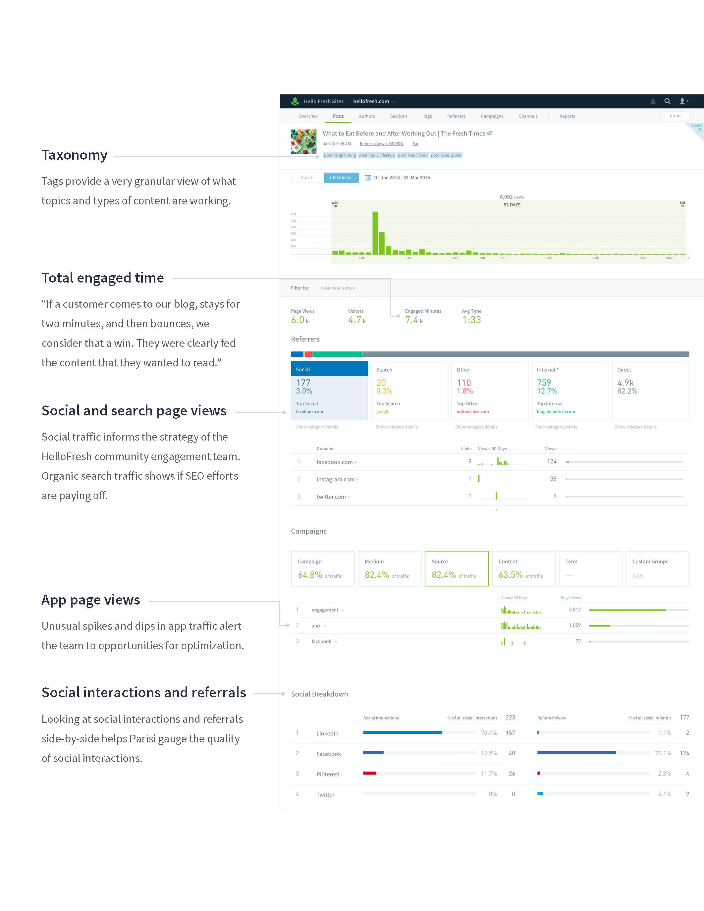Click the Hello Fresh Sites leaf logo
Viewport: 704px width, 911px height.
click(295, 101)
